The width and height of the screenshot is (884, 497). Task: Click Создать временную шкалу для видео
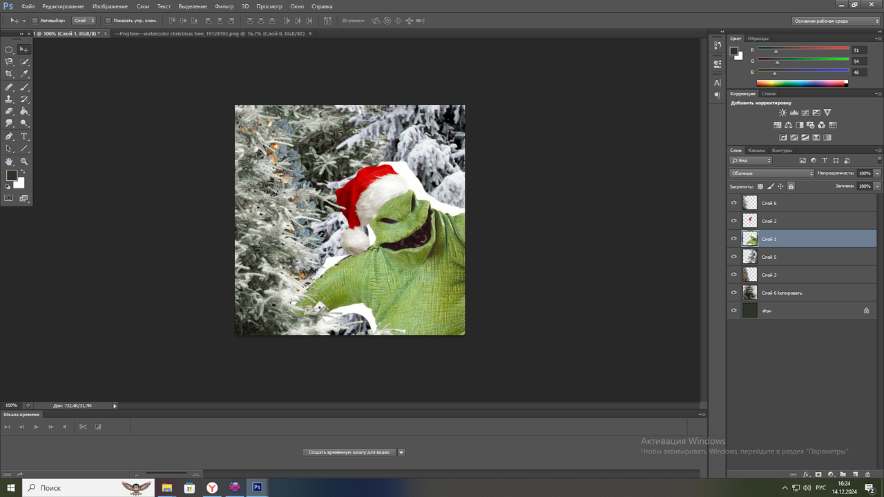[x=349, y=452]
